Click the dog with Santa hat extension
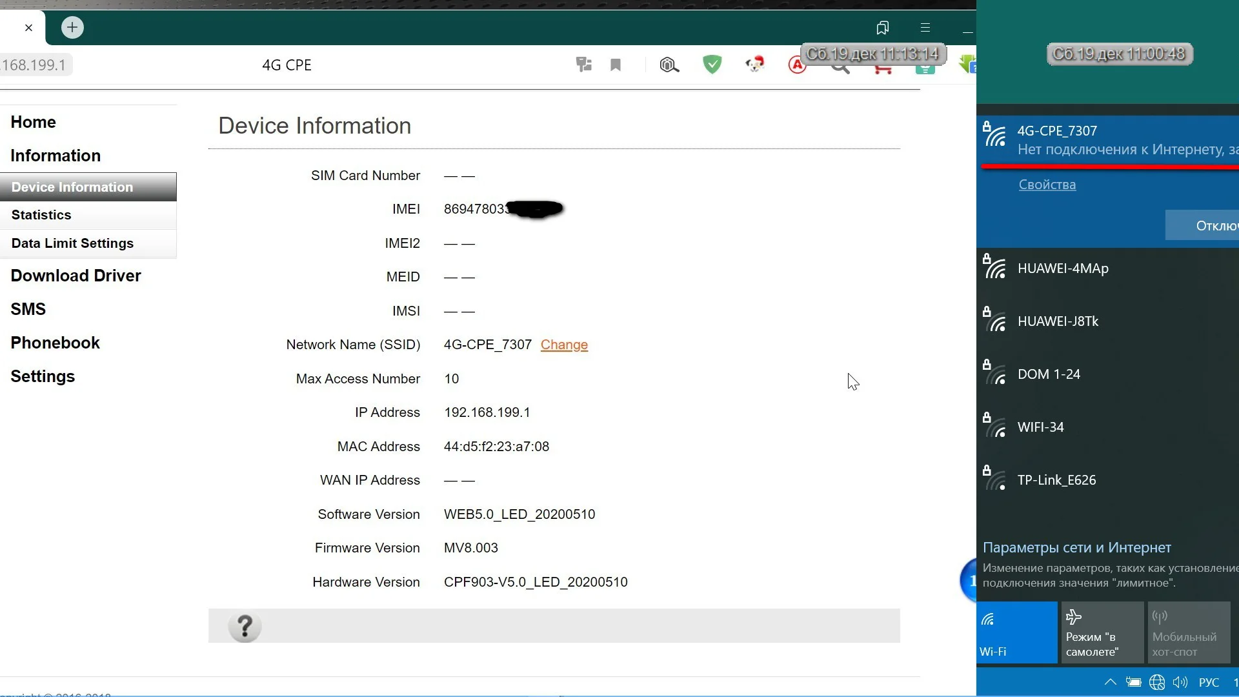 [x=754, y=65]
